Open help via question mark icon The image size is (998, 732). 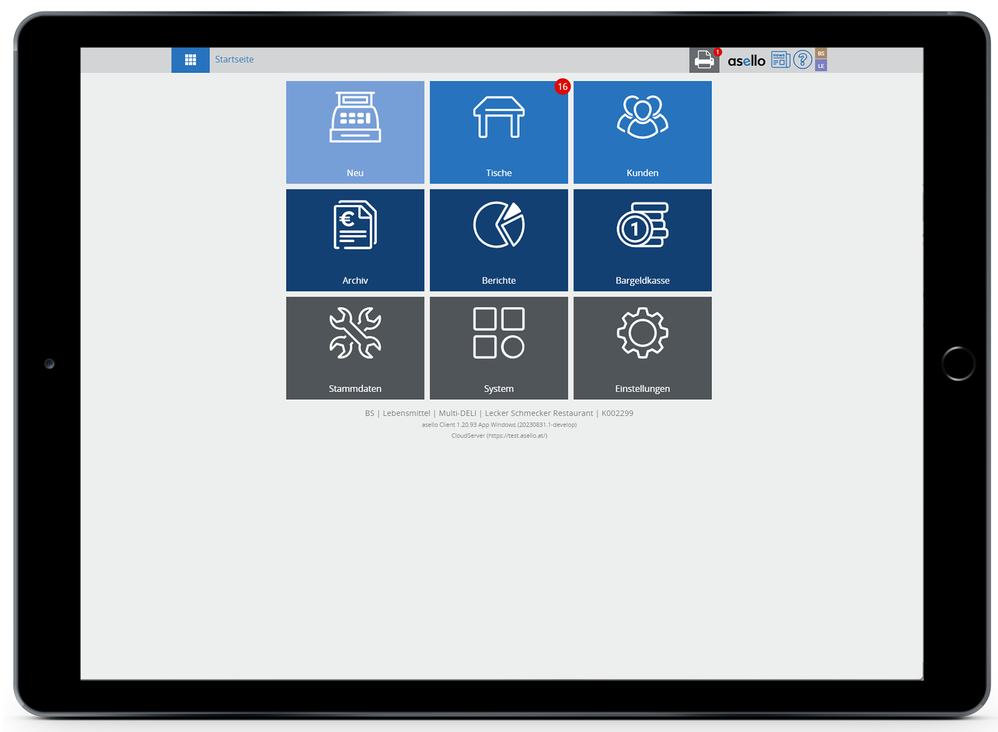pos(802,59)
